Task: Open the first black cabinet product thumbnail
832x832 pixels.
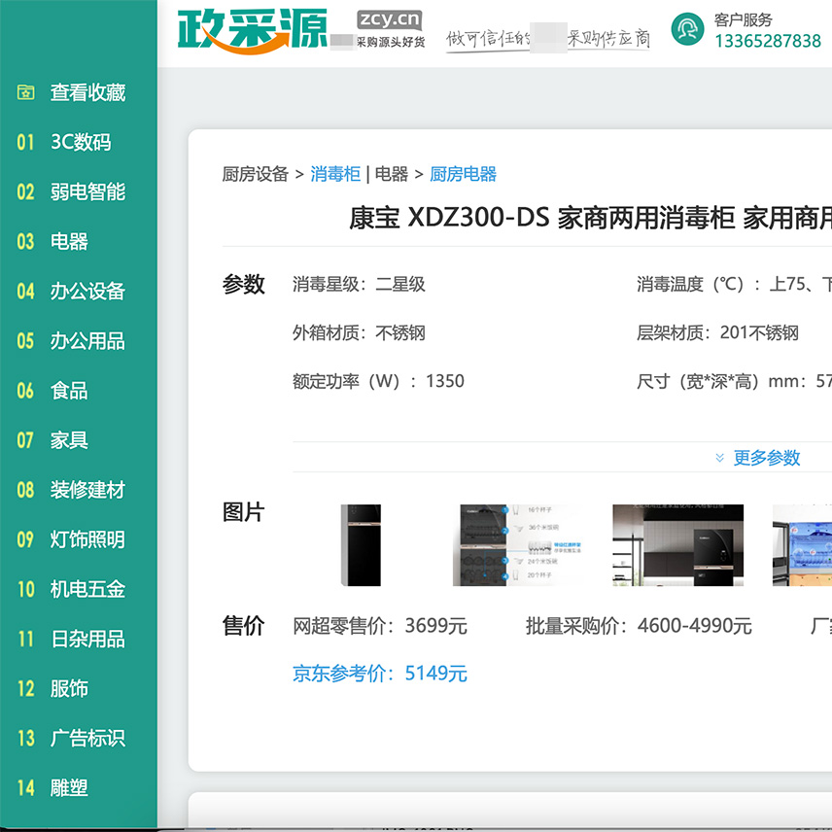Action: (x=361, y=545)
